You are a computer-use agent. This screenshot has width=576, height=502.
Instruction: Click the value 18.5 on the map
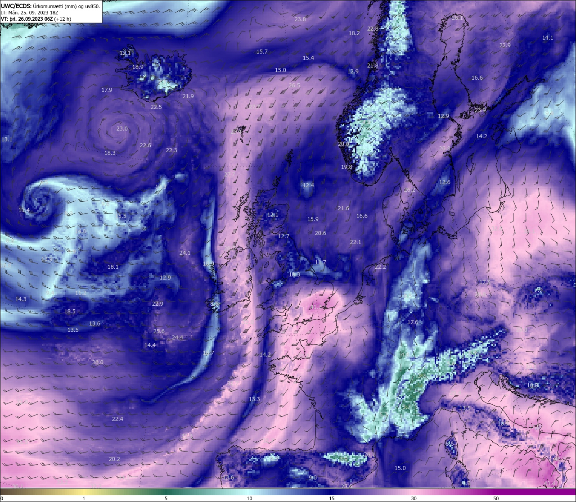[70, 311]
